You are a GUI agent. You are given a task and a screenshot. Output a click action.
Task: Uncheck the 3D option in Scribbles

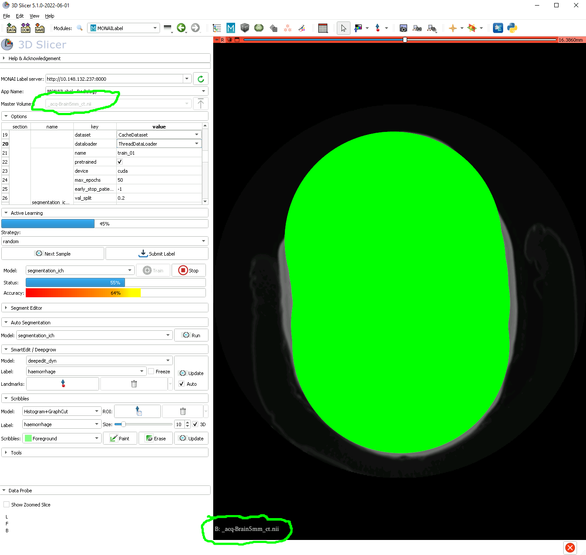coord(196,424)
